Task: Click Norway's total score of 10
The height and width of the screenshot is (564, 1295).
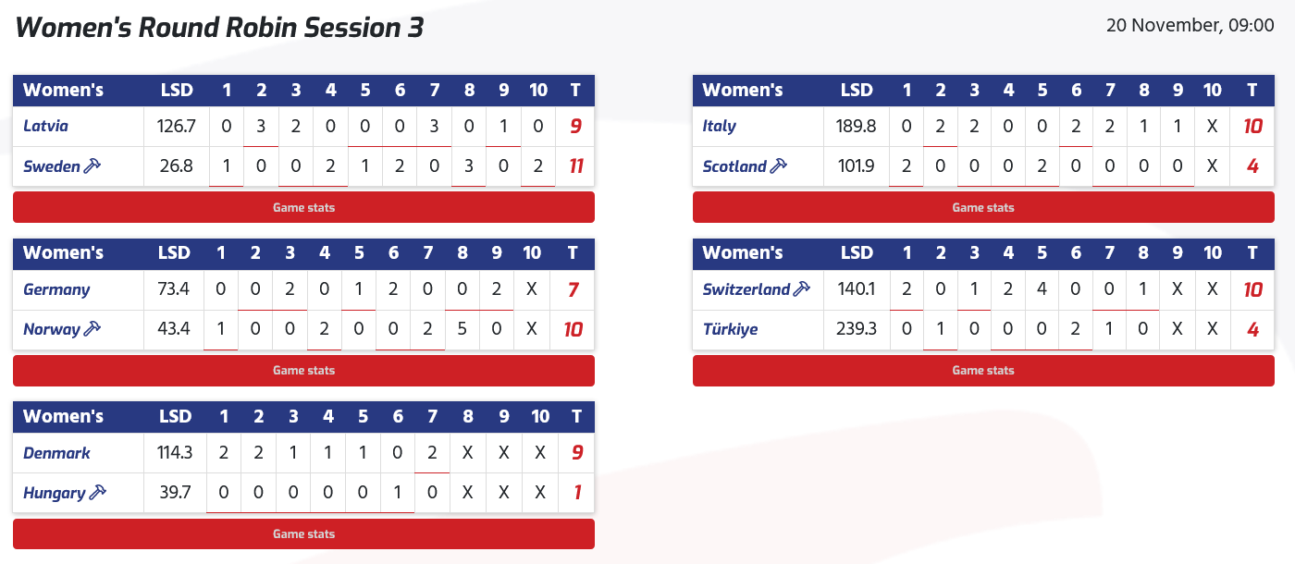Action: point(573,329)
